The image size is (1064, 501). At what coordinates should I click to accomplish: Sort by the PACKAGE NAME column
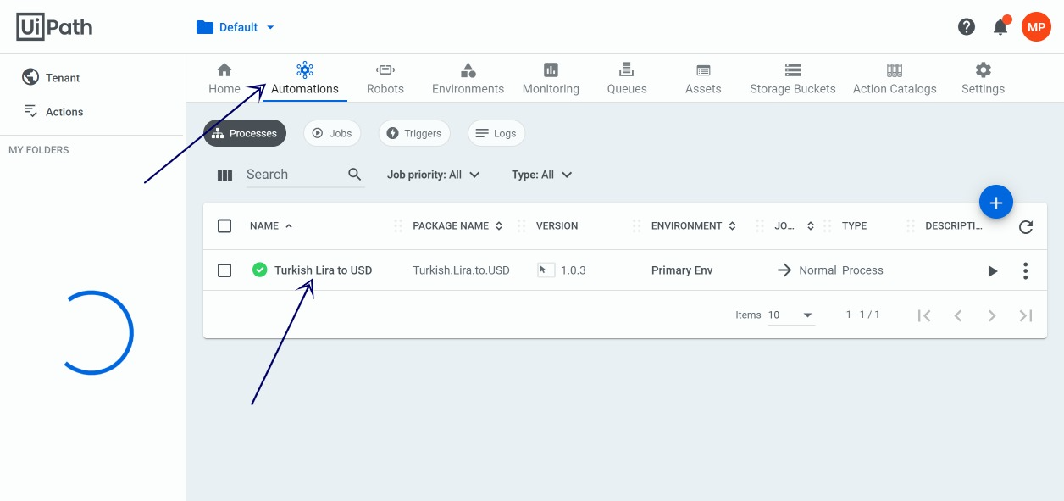tap(457, 226)
